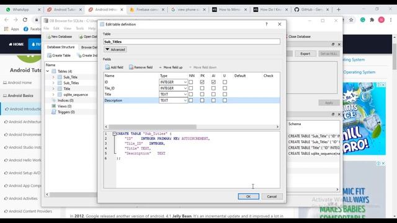Expand the Advanced section
Image resolution: width=397 pixels, height=223 pixels.
[x=115, y=50]
